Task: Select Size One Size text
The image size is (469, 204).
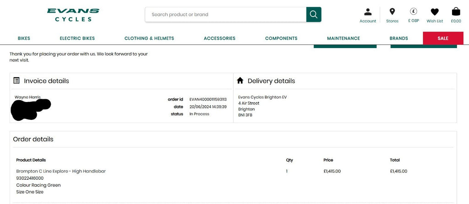Action: (x=30, y=192)
